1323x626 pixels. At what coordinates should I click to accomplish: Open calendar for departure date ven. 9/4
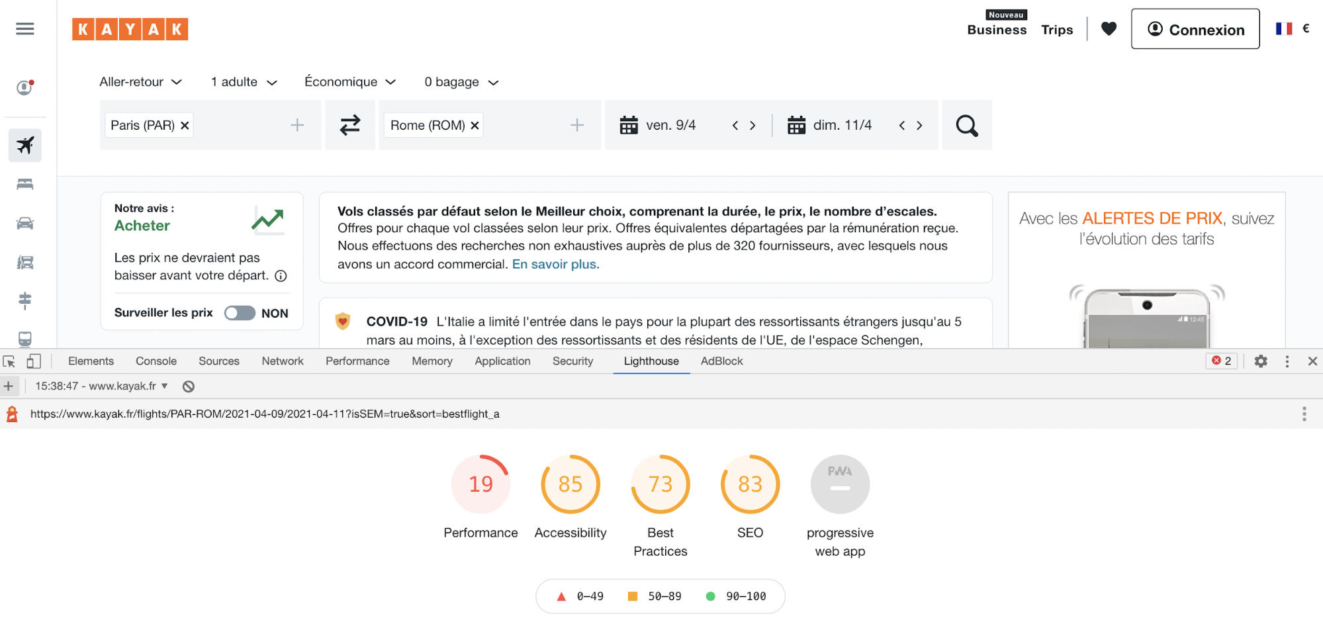point(658,125)
